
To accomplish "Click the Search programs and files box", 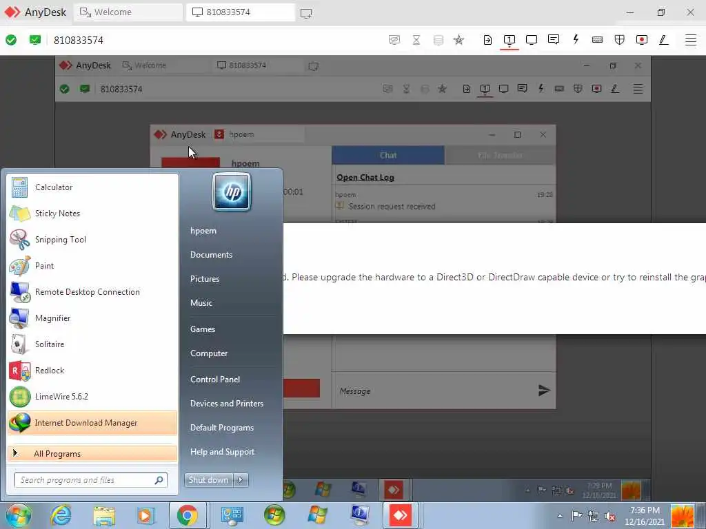I will pyautogui.click(x=91, y=480).
